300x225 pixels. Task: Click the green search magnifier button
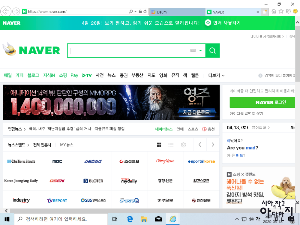pyautogui.click(x=212, y=50)
